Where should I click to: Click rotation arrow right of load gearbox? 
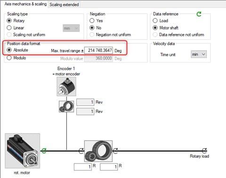(x=115, y=151)
